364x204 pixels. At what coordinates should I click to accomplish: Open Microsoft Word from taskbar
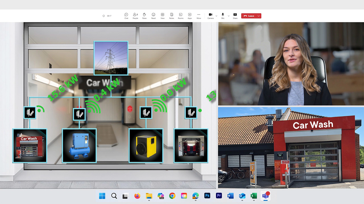coord(230,196)
